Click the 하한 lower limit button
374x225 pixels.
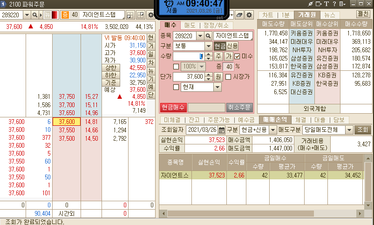pyautogui.click(x=111, y=75)
